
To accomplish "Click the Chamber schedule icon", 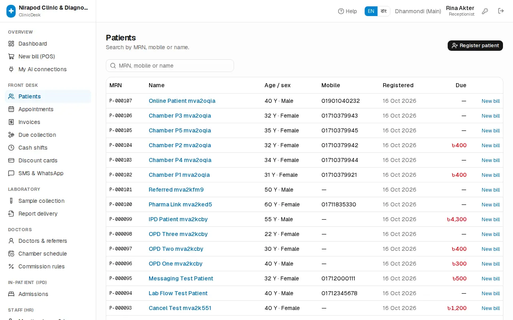I will tap(11, 254).
